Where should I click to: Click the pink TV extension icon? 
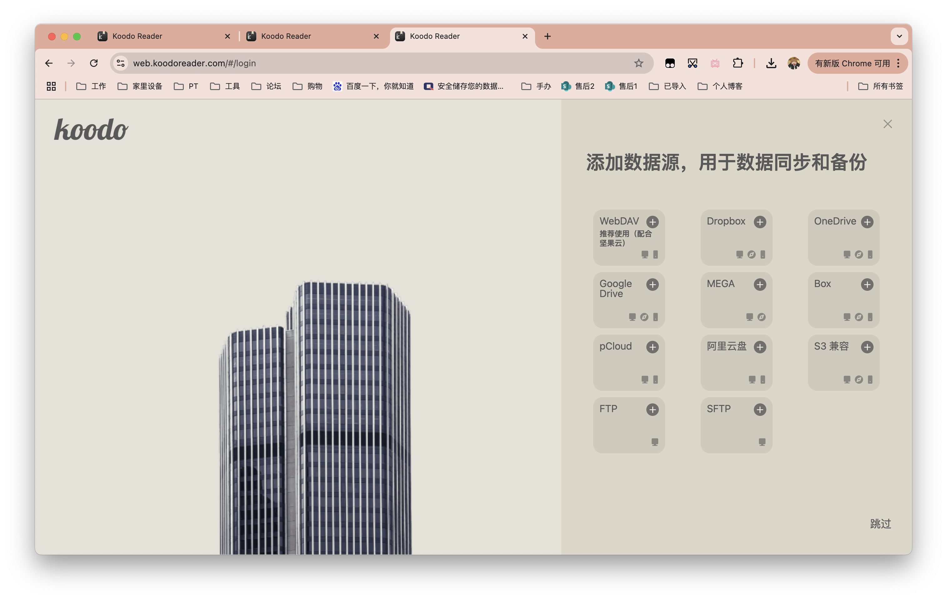click(715, 63)
